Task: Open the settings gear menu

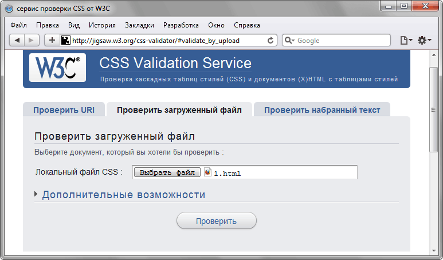Action: point(424,40)
